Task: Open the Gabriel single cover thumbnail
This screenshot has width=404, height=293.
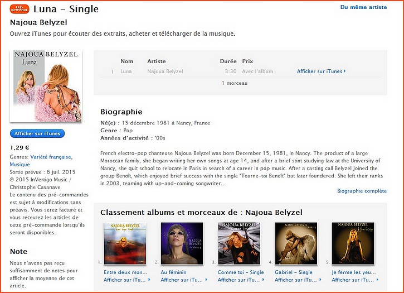Action: click(x=296, y=243)
